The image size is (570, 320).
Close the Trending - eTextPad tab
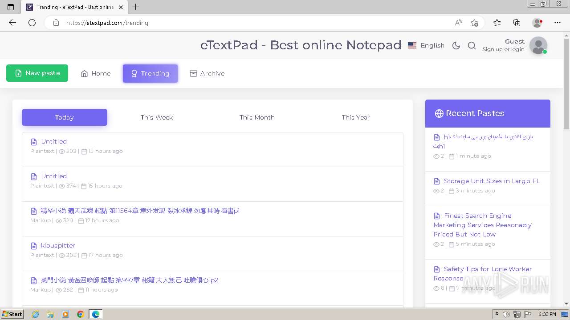[x=121, y=7]
